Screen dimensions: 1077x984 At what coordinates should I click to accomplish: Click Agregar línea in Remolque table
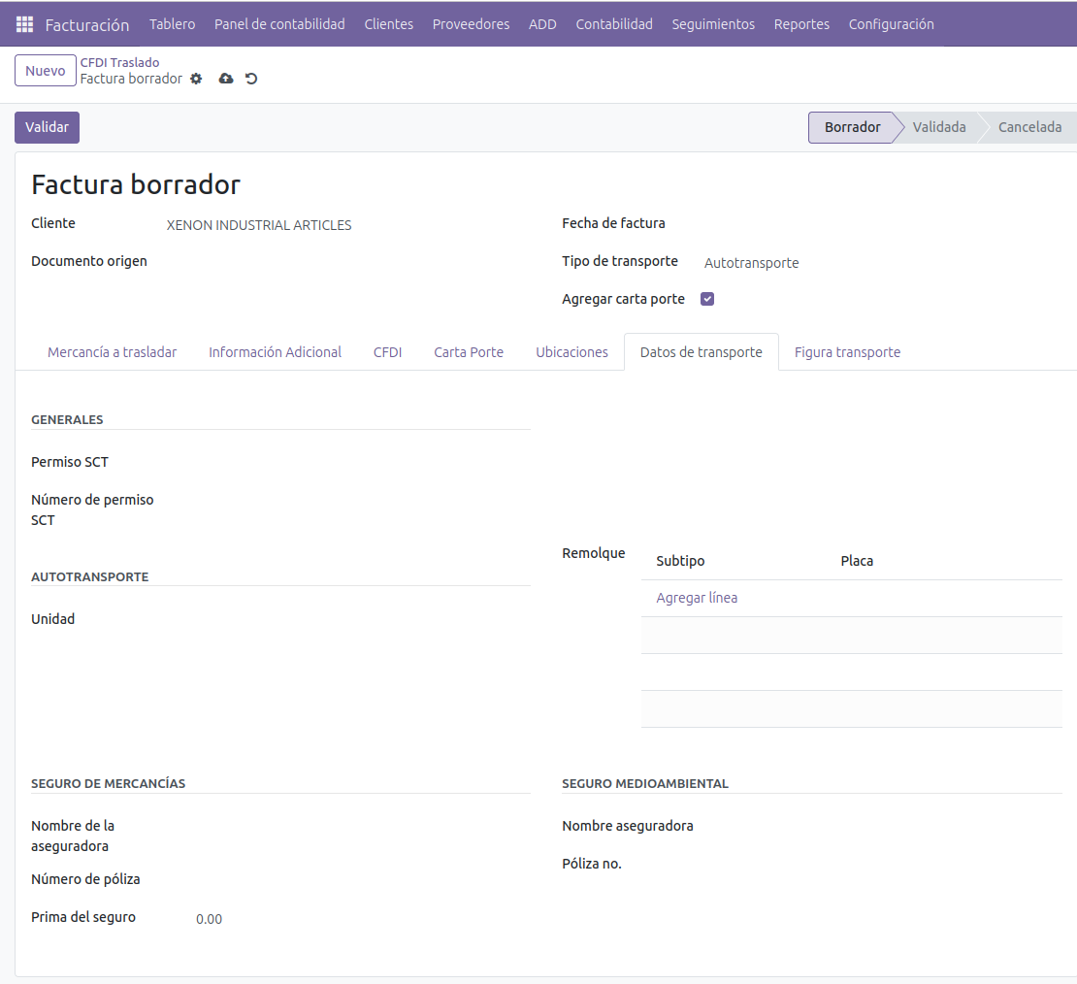(x=697, y=598)
